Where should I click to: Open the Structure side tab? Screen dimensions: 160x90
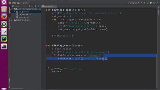[9, 24]
